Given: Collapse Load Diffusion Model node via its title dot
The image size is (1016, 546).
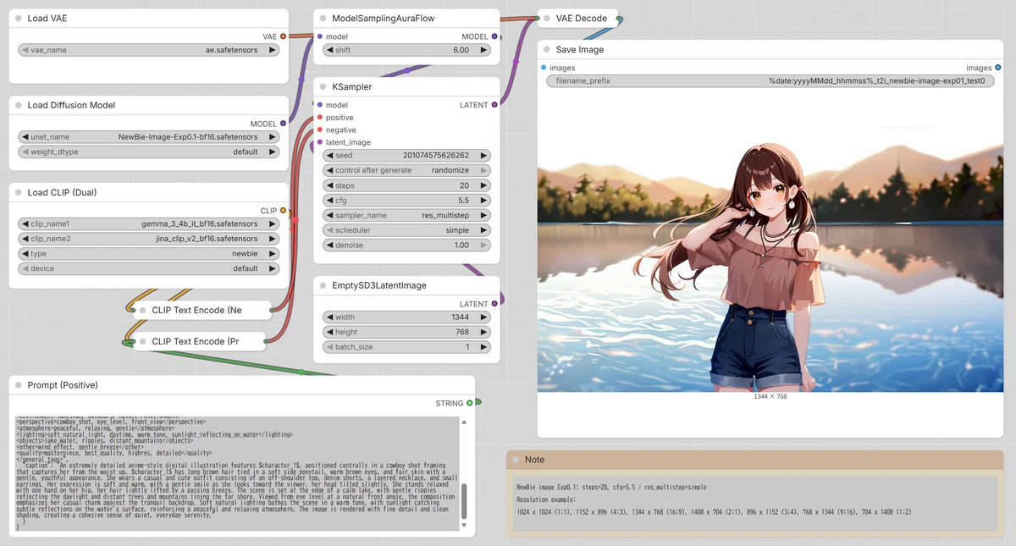Looking at the screenshot, I should 18,105.
